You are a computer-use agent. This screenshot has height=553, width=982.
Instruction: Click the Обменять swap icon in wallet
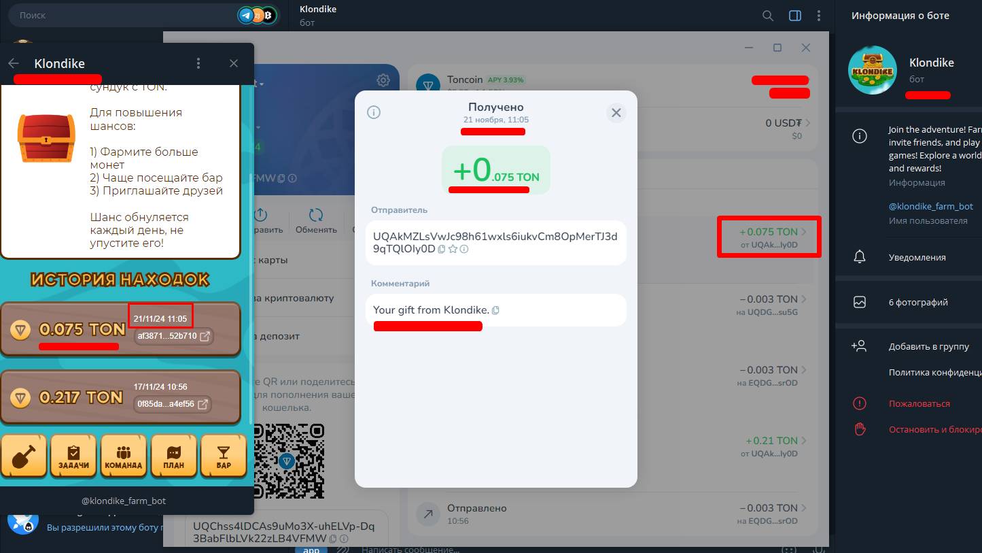(x=316, y=215)
